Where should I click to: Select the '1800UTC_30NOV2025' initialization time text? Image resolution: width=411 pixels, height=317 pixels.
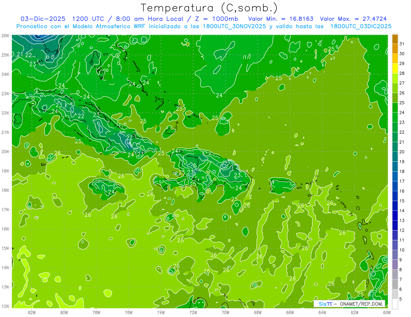pyautogui.click(x=234, y=26)
